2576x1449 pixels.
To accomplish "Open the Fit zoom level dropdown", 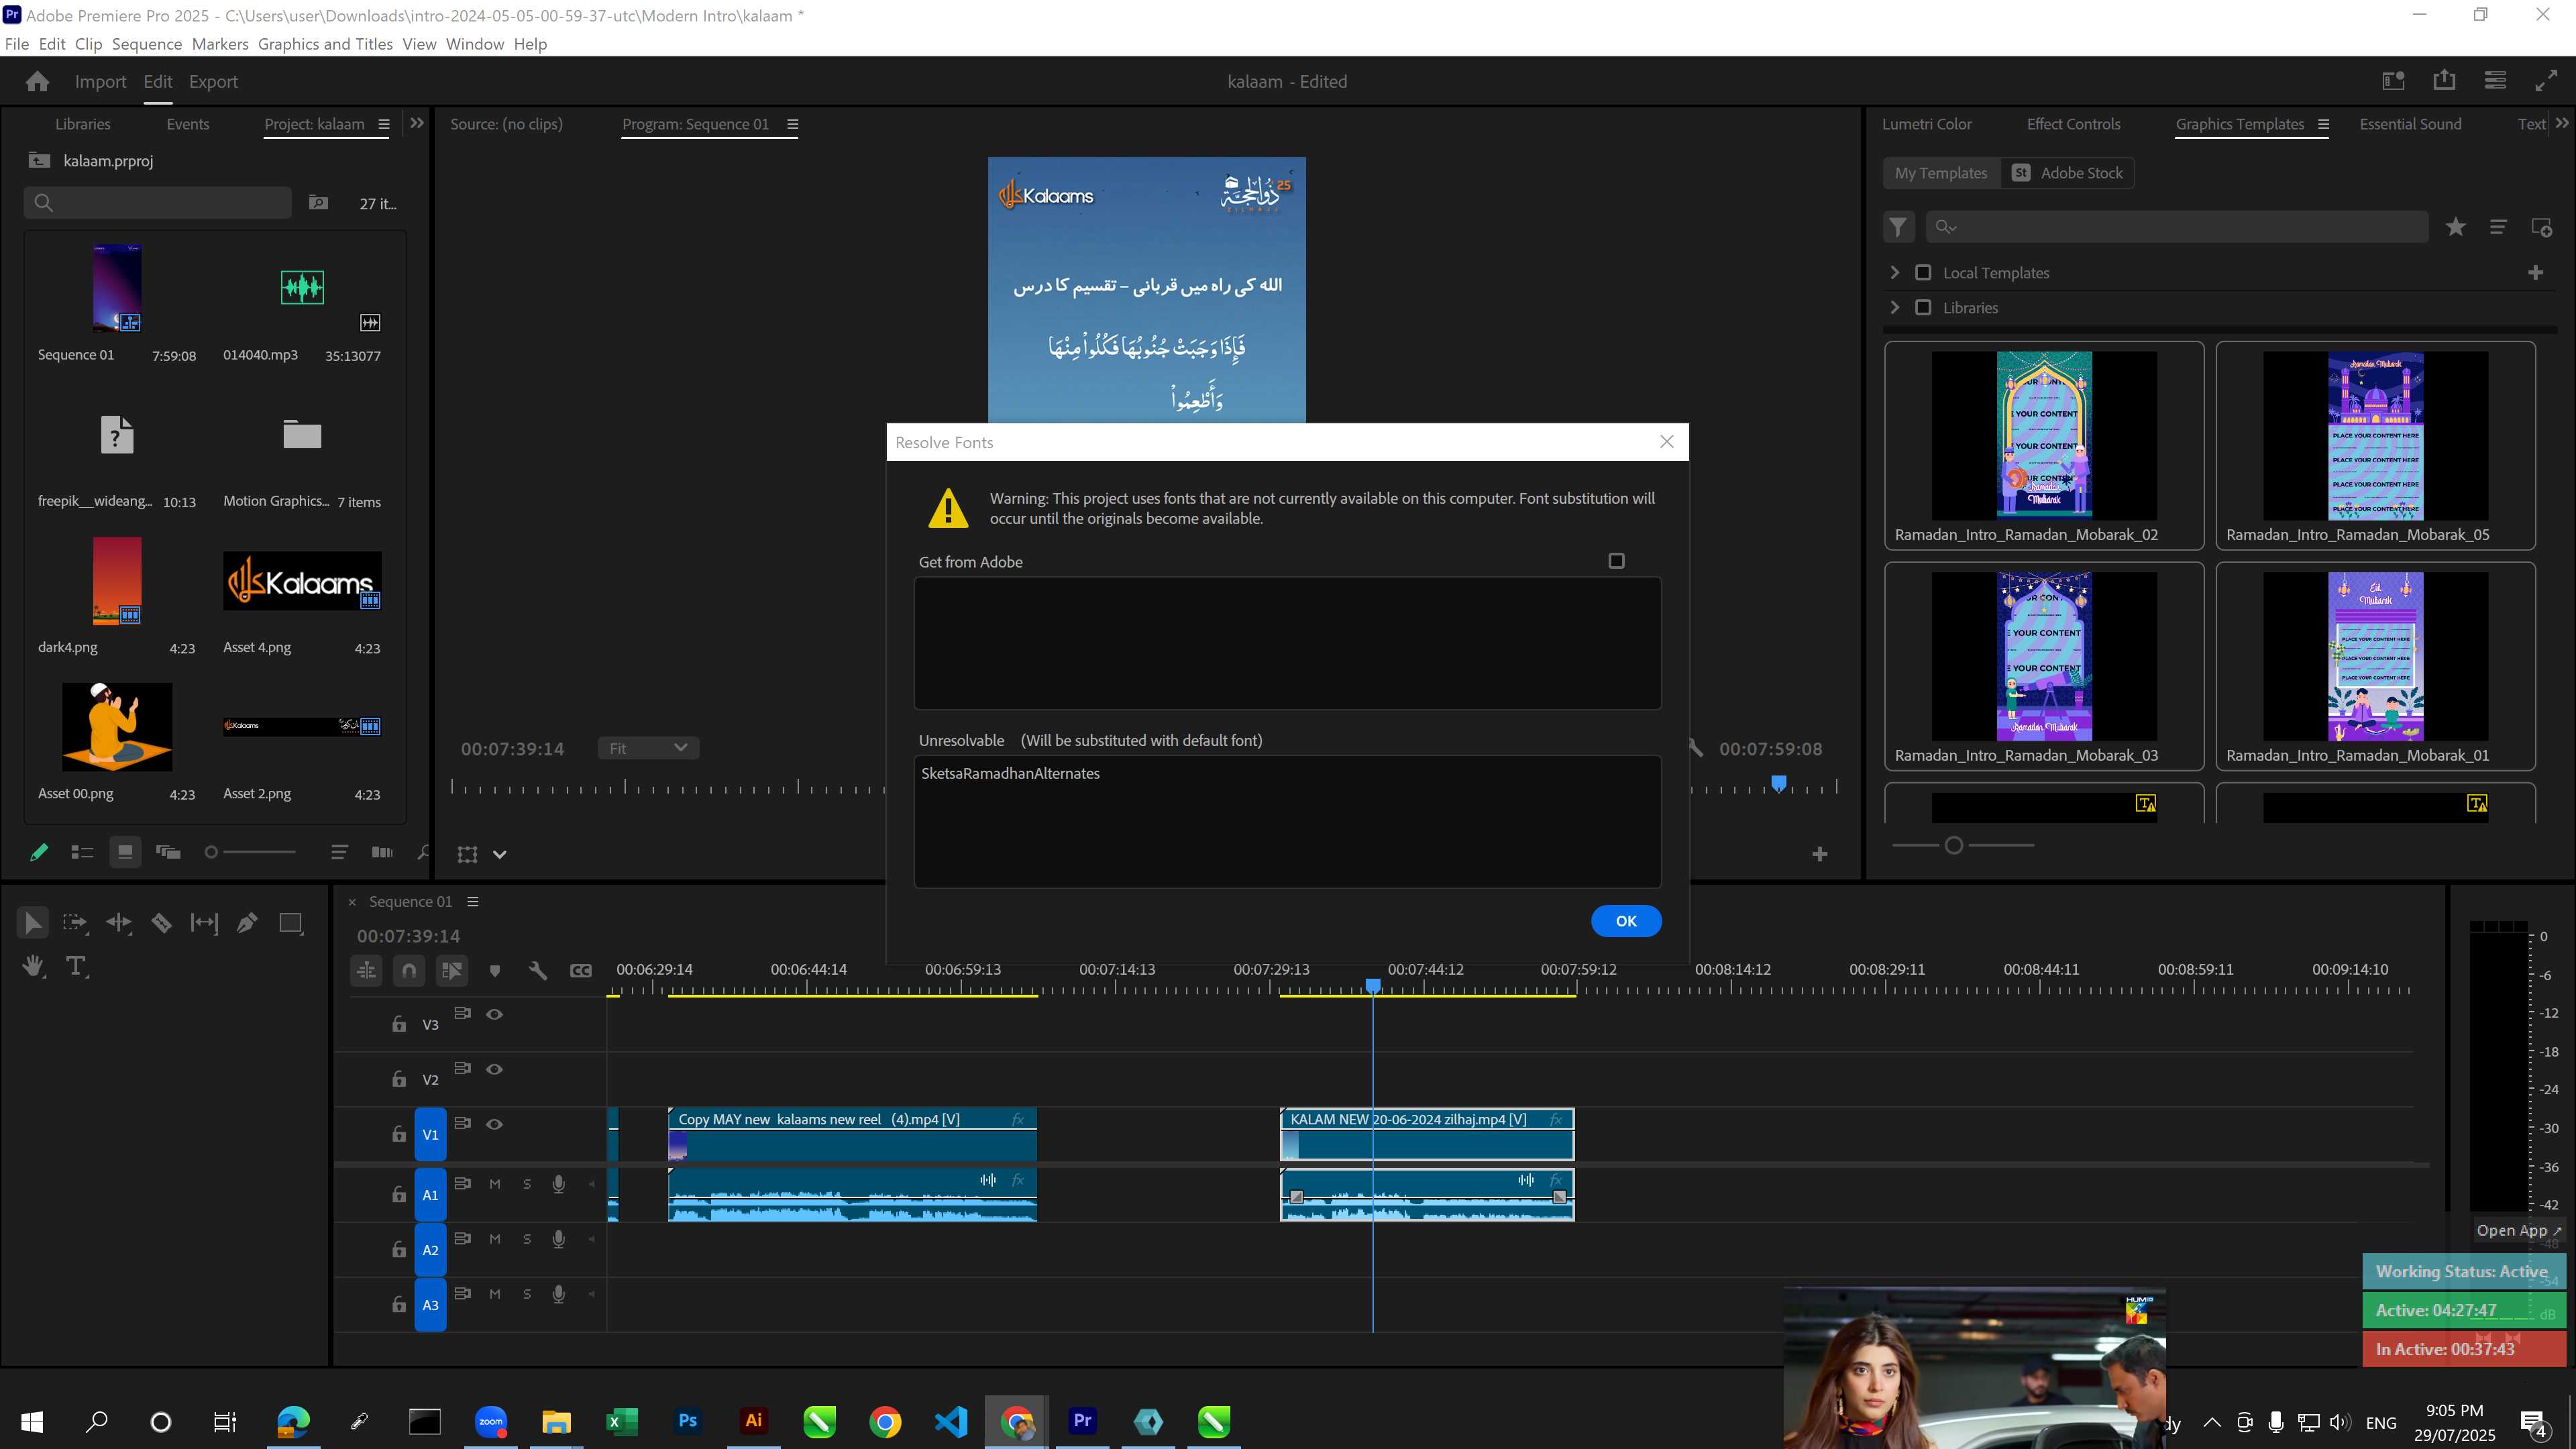I will pyautogui.click(x=648, y=748).
